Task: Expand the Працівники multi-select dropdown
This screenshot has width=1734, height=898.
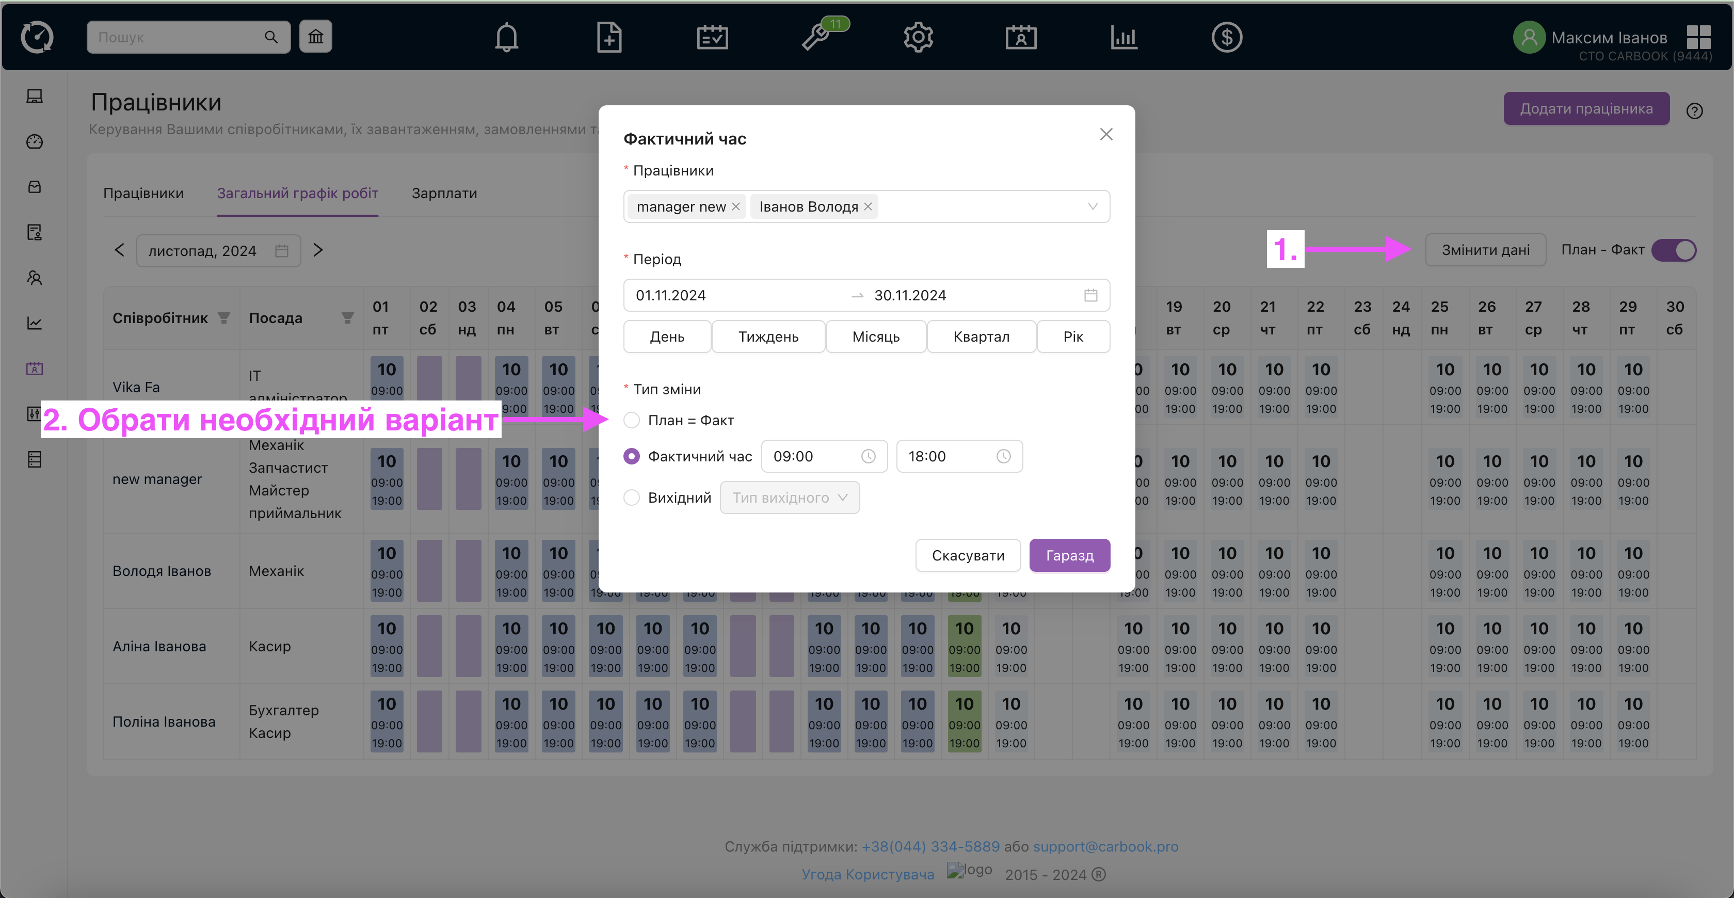Action: pos(1092,206)
